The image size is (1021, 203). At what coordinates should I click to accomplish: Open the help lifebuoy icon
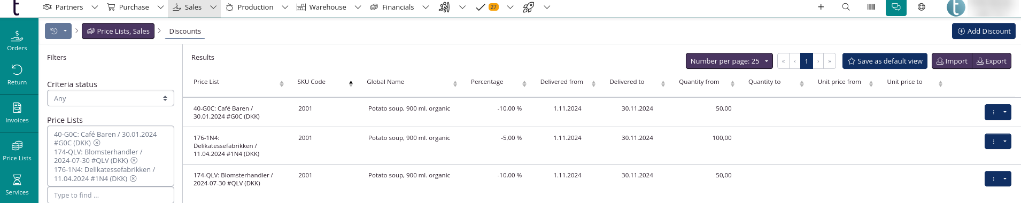921,7
